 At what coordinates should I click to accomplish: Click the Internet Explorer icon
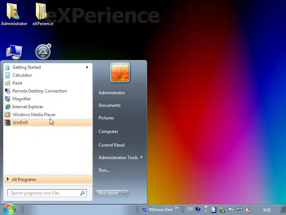click(8, 107)
